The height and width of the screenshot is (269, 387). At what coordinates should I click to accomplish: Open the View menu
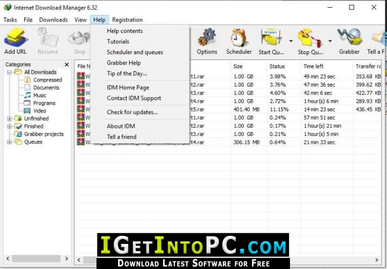tap(80, 20)
